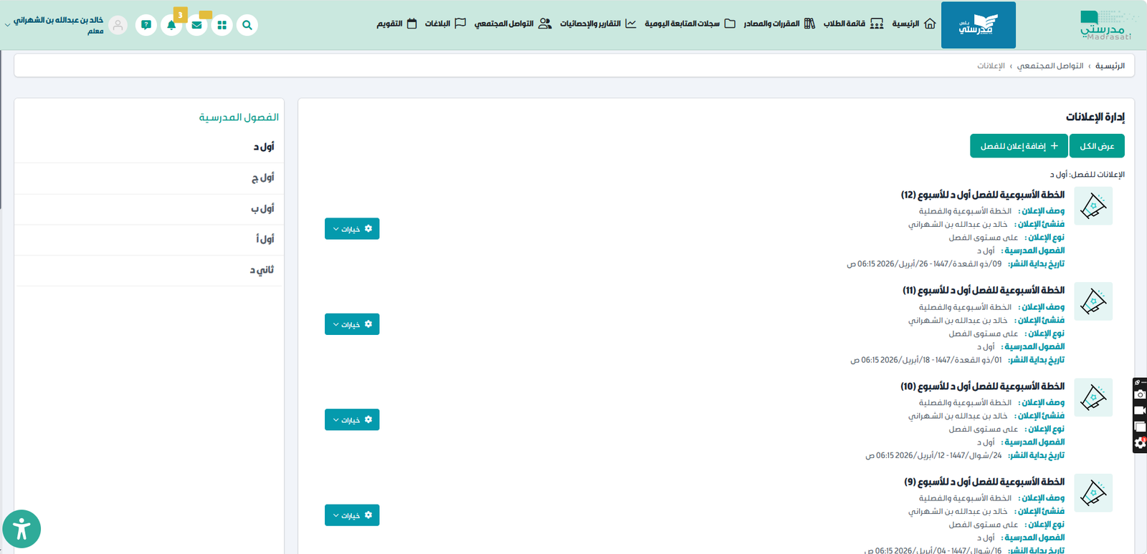Screen dimensions: 1147x554
Task: Open خيارات dropdown for announcement (11)
Action: click(352, 324)
